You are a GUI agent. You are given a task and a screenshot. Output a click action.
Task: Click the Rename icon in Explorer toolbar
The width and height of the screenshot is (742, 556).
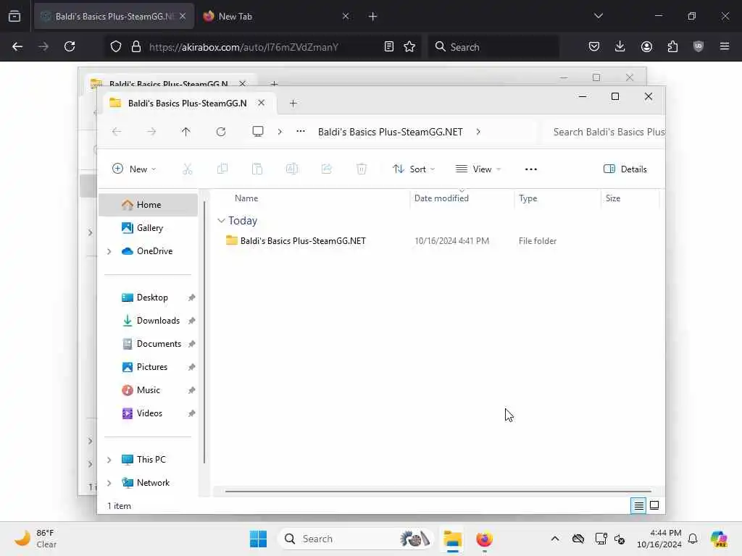coord(292,169)
